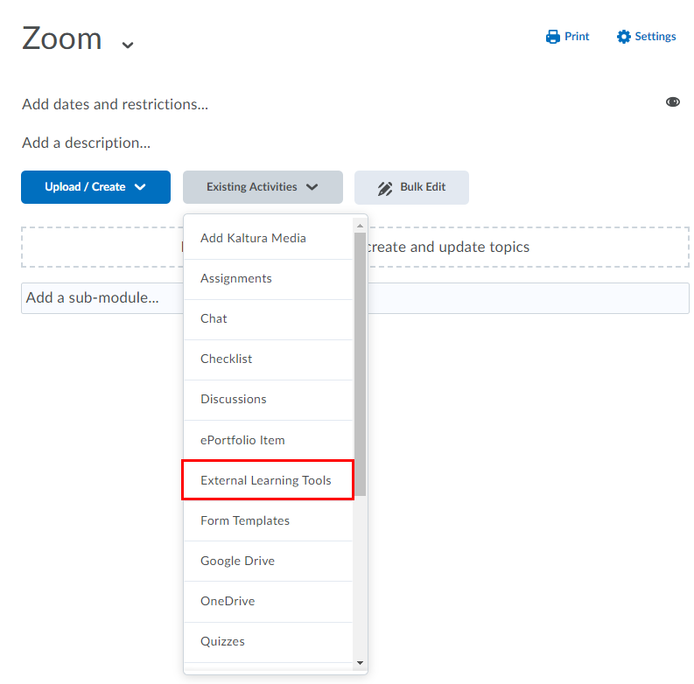Expand the Zoom module title chevron
Image resolution: width=694 pixels, height=684 pixels.
[x=128, y=45]
